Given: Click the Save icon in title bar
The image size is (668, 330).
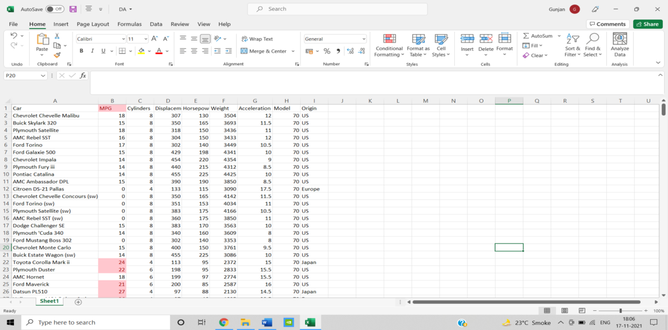Looking at the screenshot, I should click(x=73, y=9).
